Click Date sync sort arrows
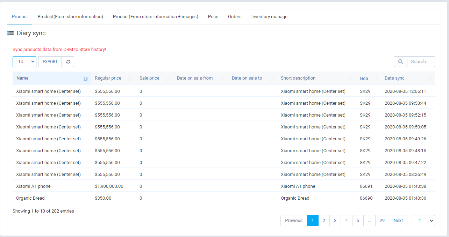 coord(430,79)
